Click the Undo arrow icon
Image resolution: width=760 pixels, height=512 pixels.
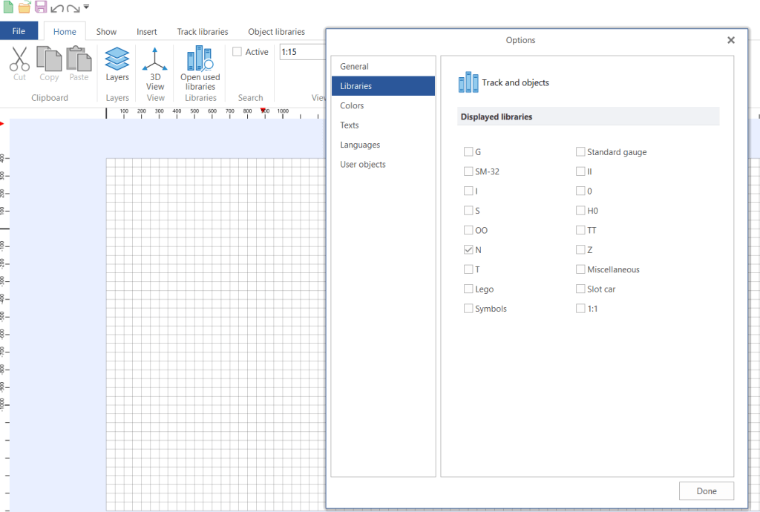coord(57,8)
